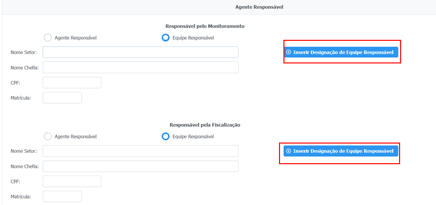Select Equipe Responsável radio under Monitoramento
The width and height of the screenshot is (436, 205).
[x=165, y=38]
